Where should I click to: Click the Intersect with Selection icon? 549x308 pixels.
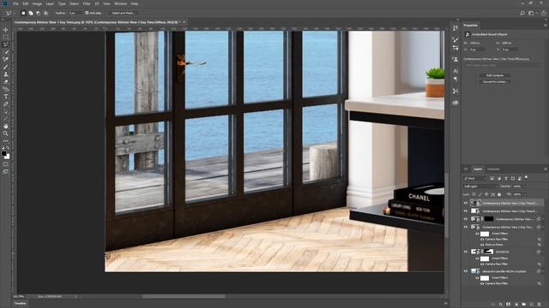45,13
